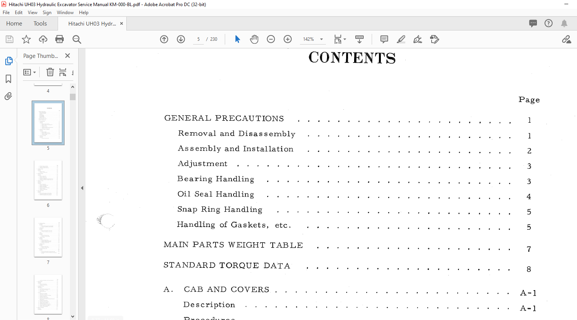Open the Sign document tool
The height and width of the screenshot is (320, 577).
pyautogui.click(x=418, y=39)
